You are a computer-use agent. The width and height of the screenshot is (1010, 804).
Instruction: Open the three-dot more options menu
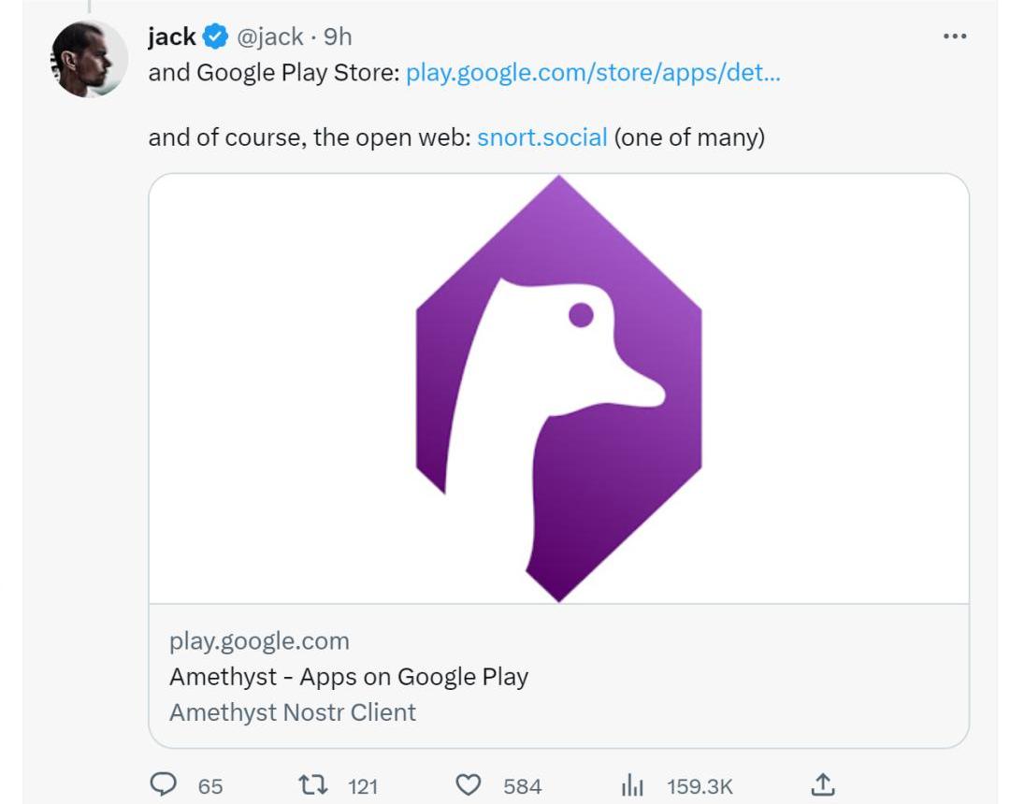coord(954,36)
